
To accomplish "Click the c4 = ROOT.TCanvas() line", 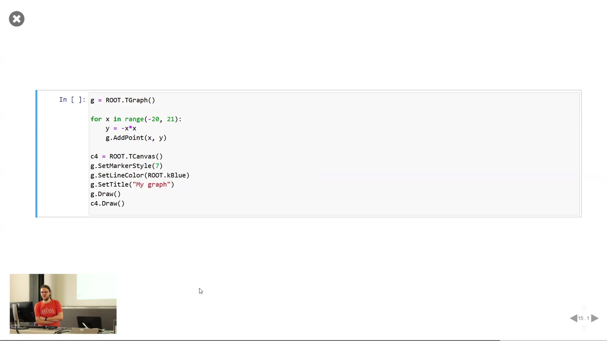I will click(x=126, y=157).
